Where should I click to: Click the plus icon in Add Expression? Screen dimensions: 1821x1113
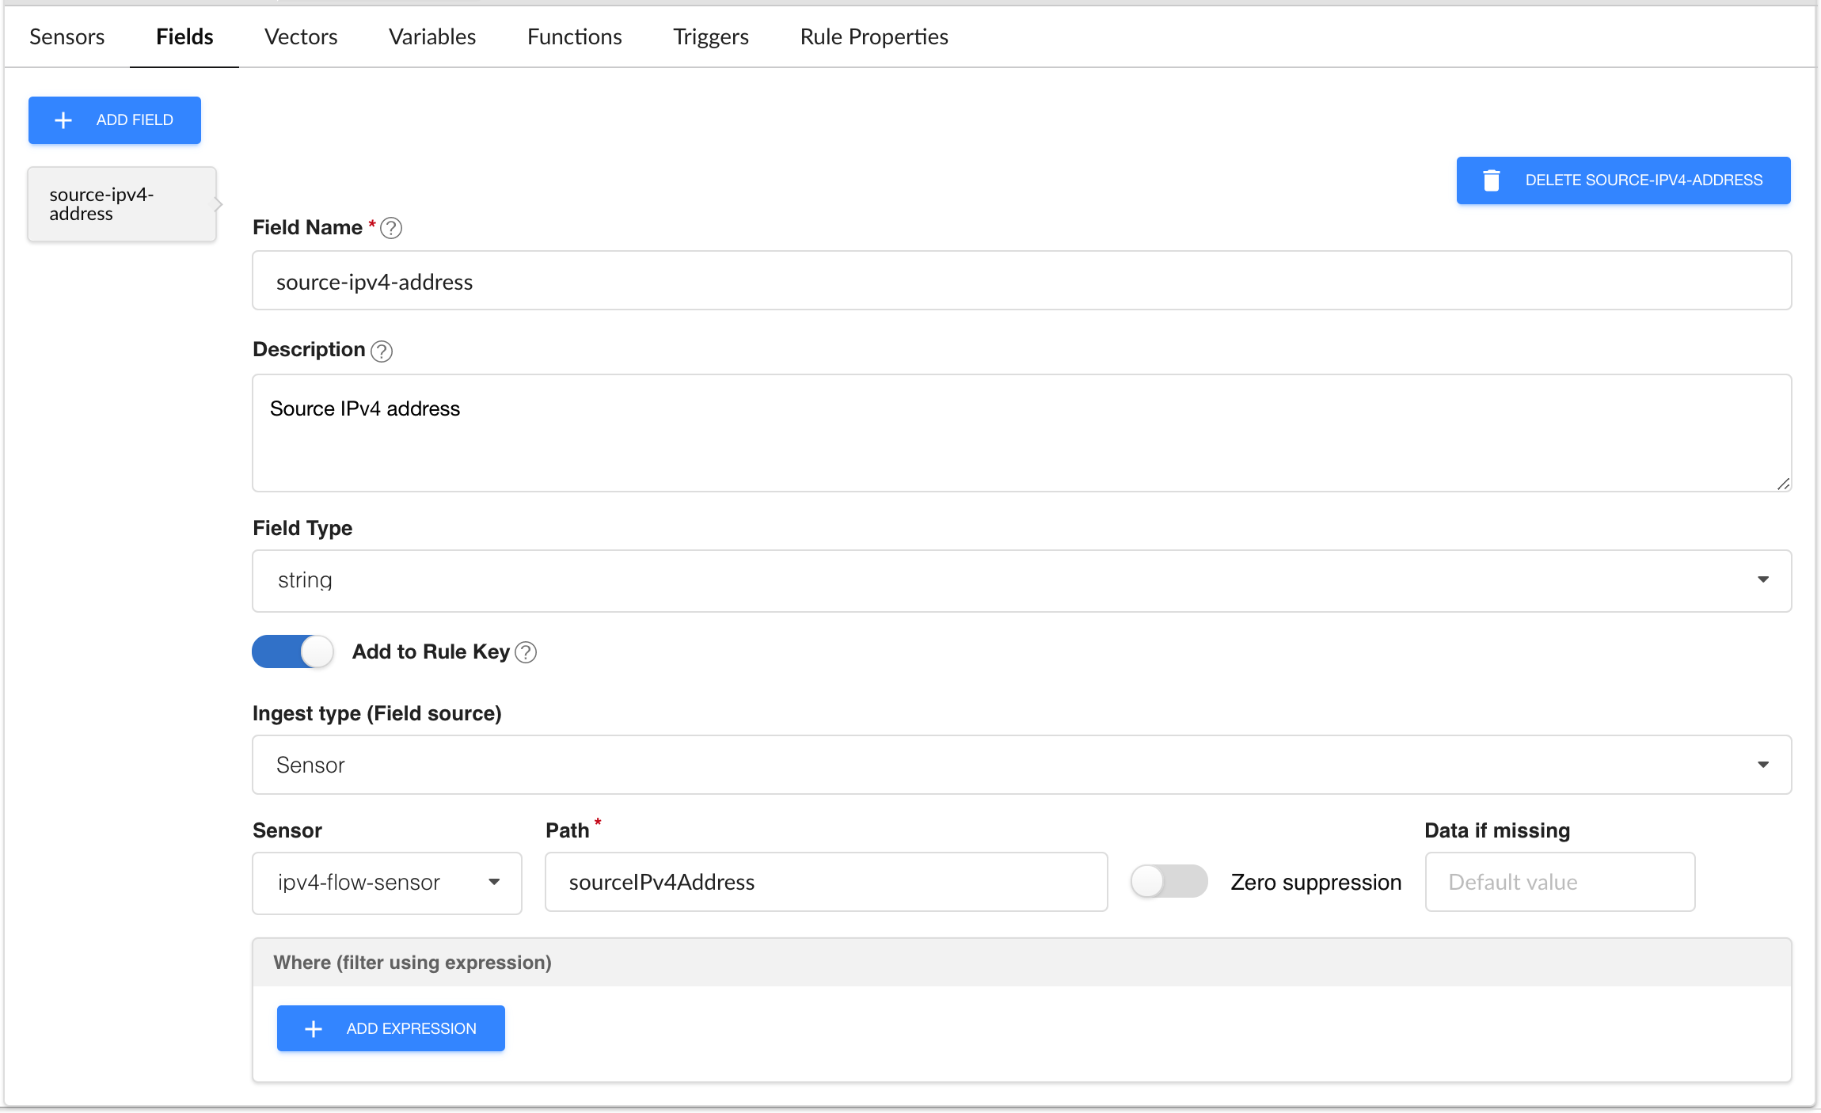pos(314,1028)
